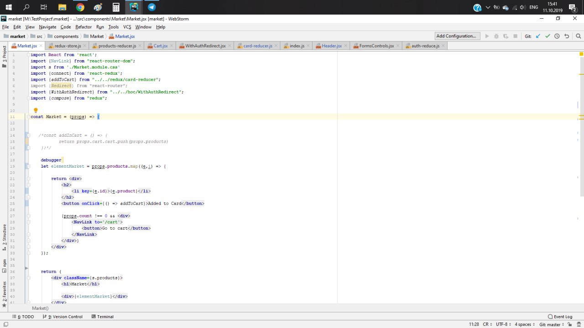Switch to the redux-store.js tab
Viewport: 584px width, 328px height.
coord(68,46)
